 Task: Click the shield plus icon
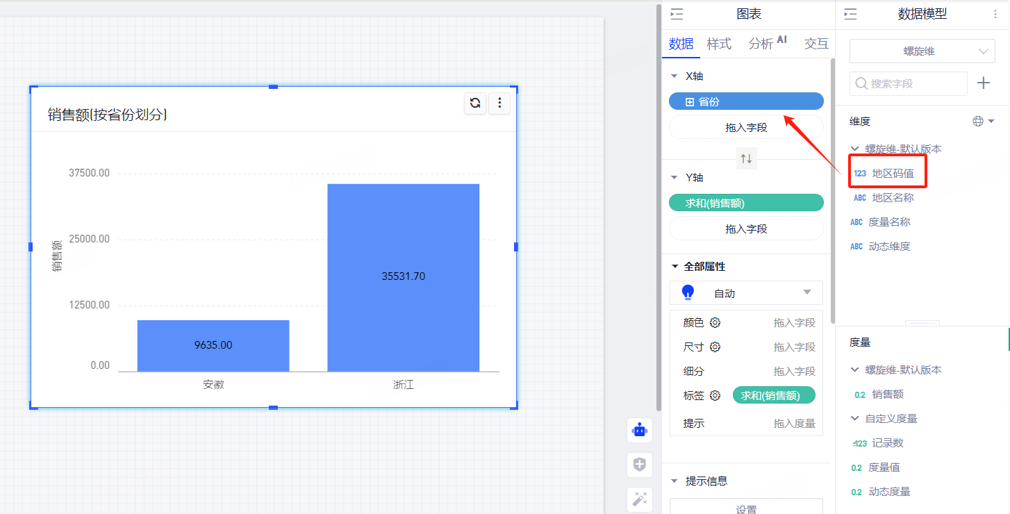point(639,465)
